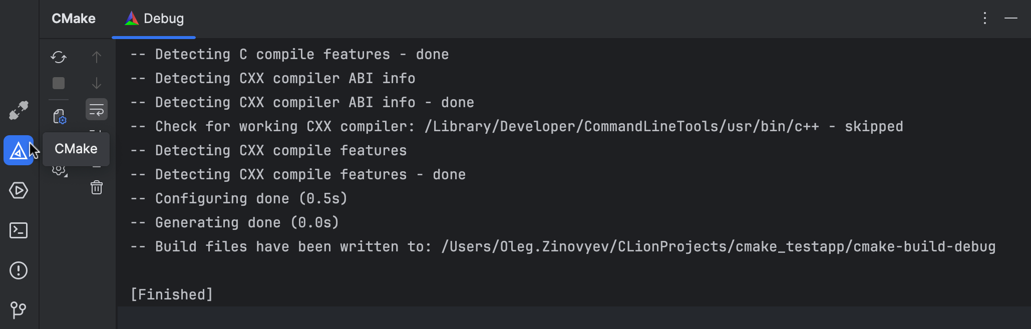Select the highlighted CMake sidebar icon
The width and height of the screenshot is (1031, 329).
pos(19,150)
